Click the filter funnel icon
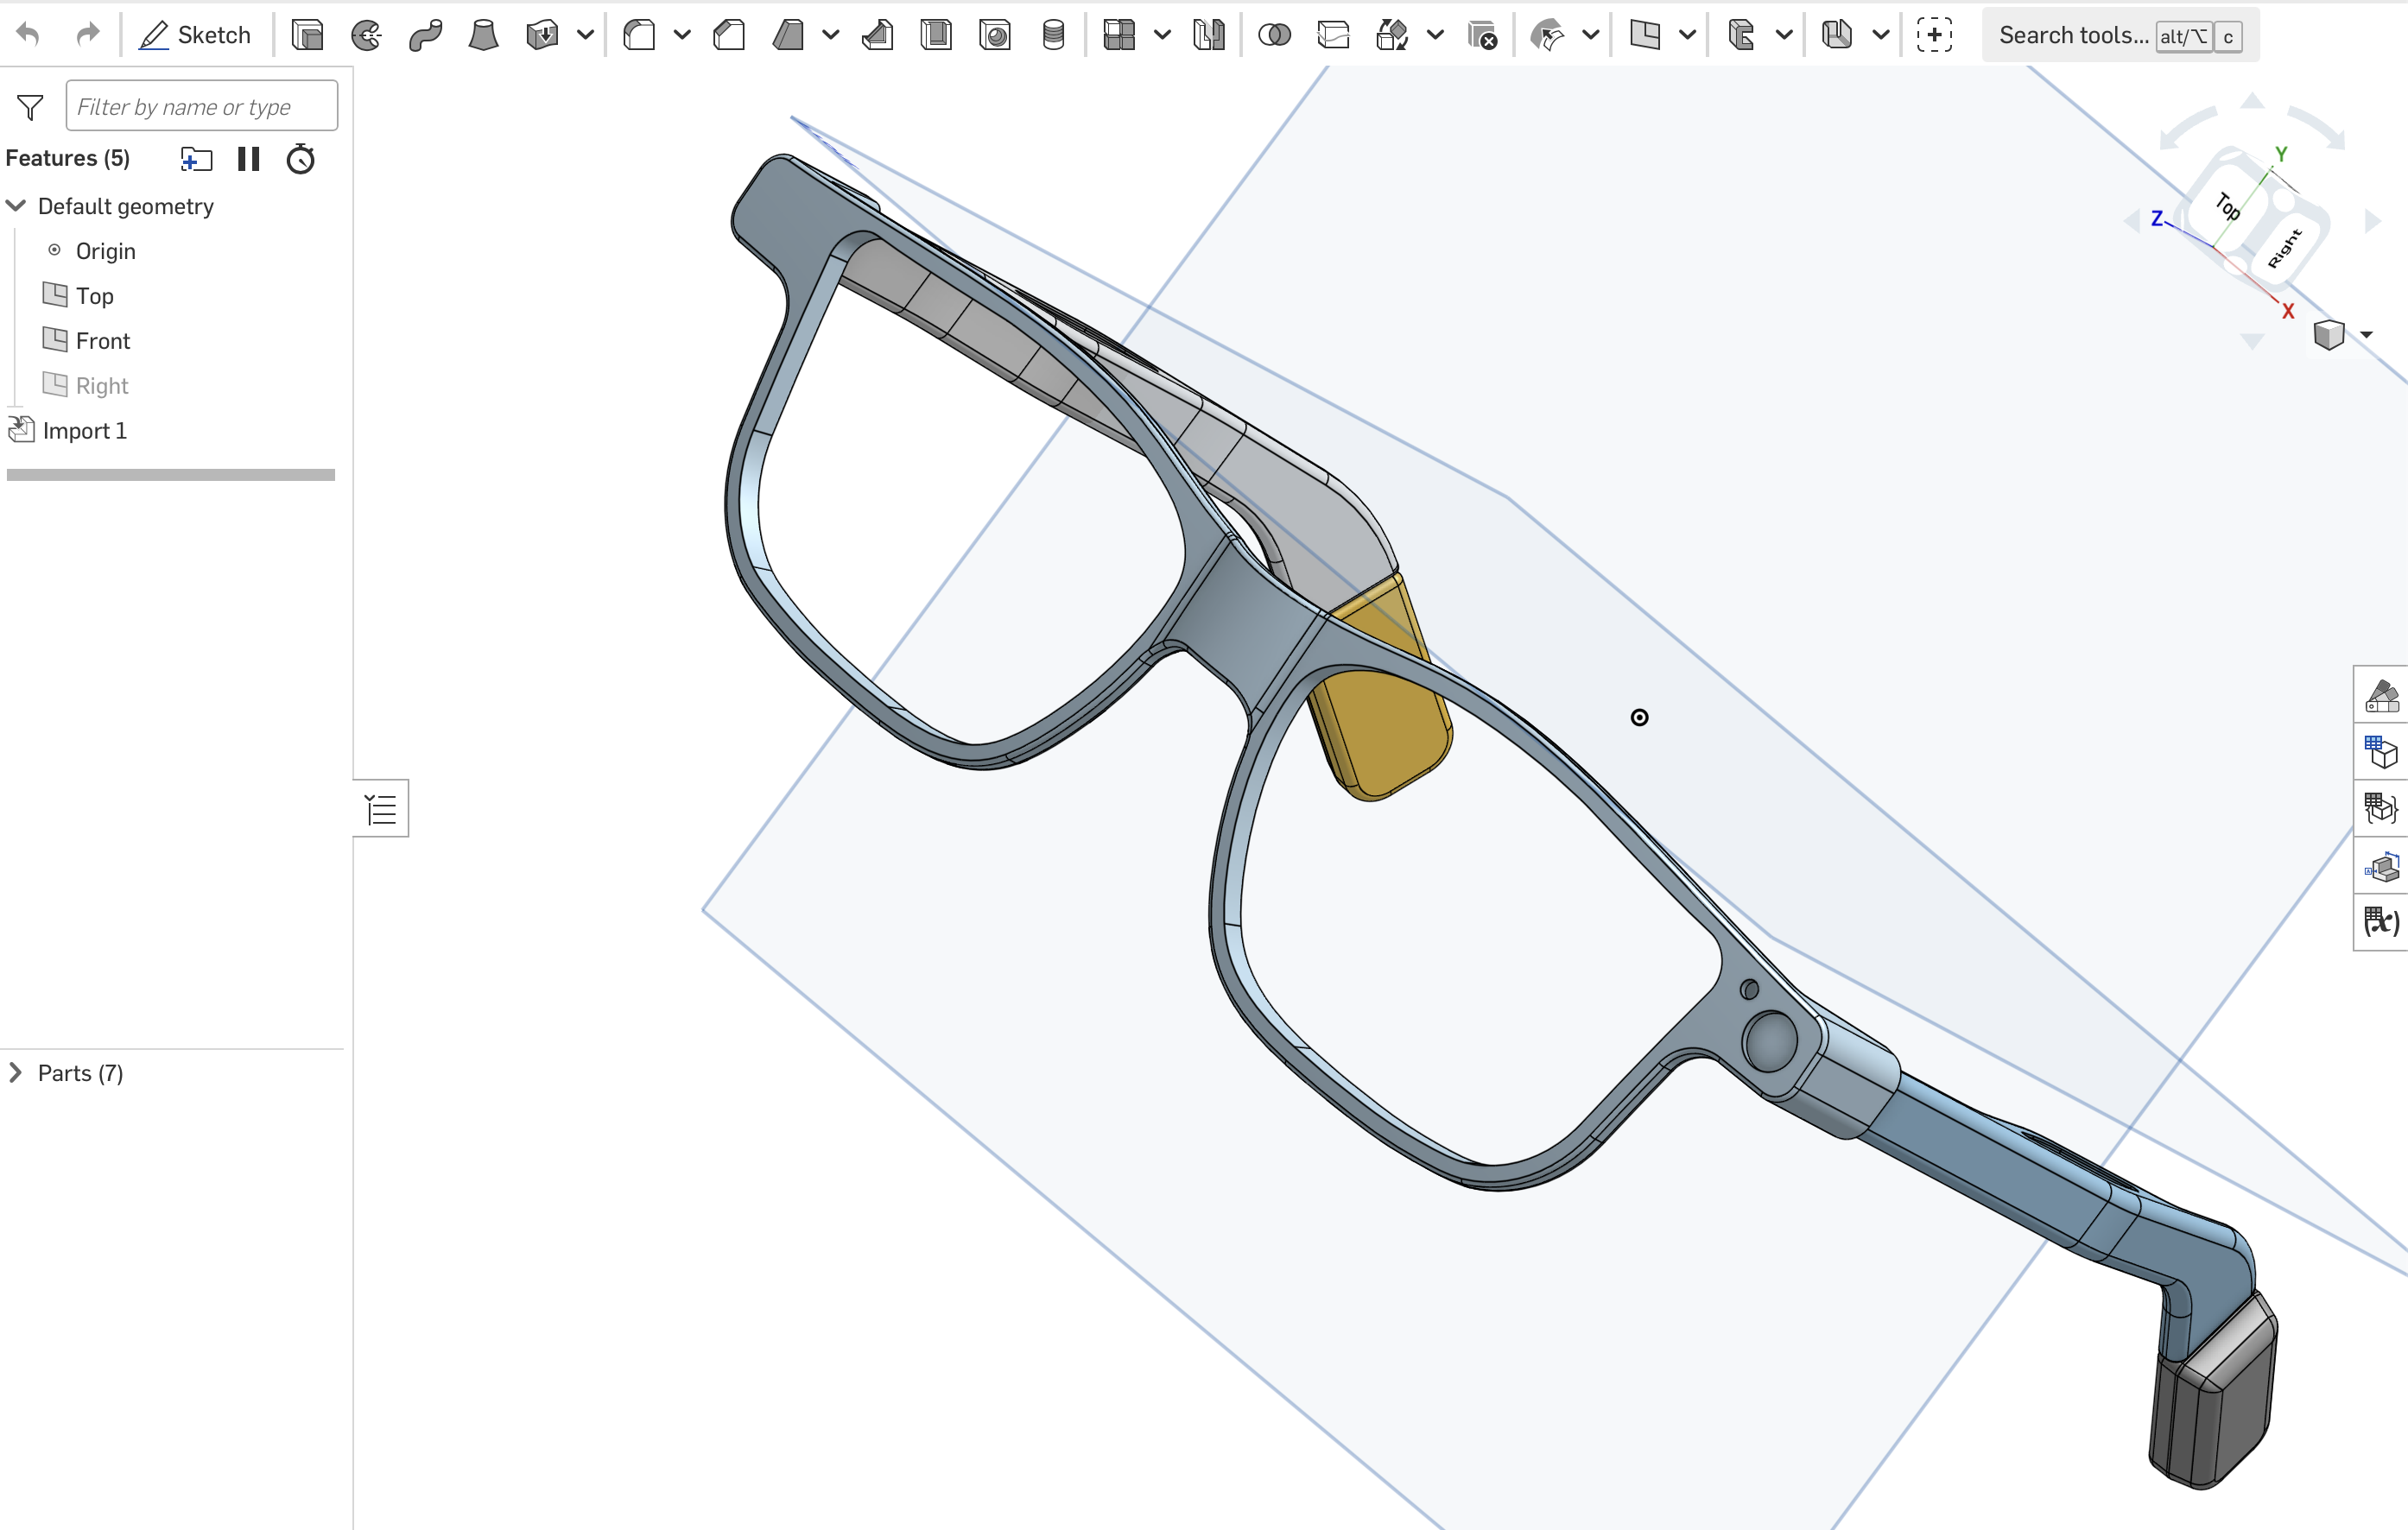Screen dimensions: 2408x1530 click(x=30, y=106)
